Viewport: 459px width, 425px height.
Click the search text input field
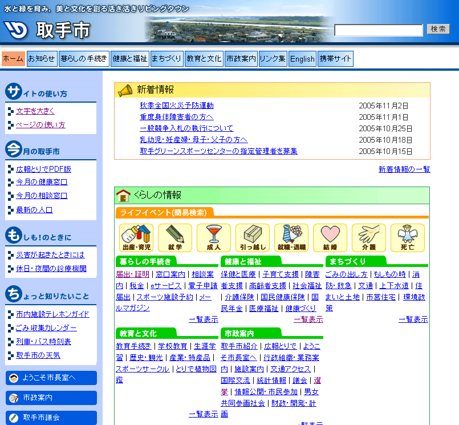click(379, 30)
